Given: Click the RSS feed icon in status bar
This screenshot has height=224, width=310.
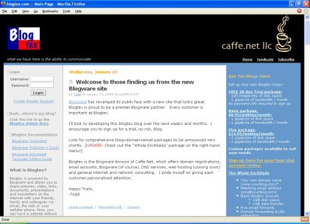Looking at the screenshot, I should tap(305, 219).
